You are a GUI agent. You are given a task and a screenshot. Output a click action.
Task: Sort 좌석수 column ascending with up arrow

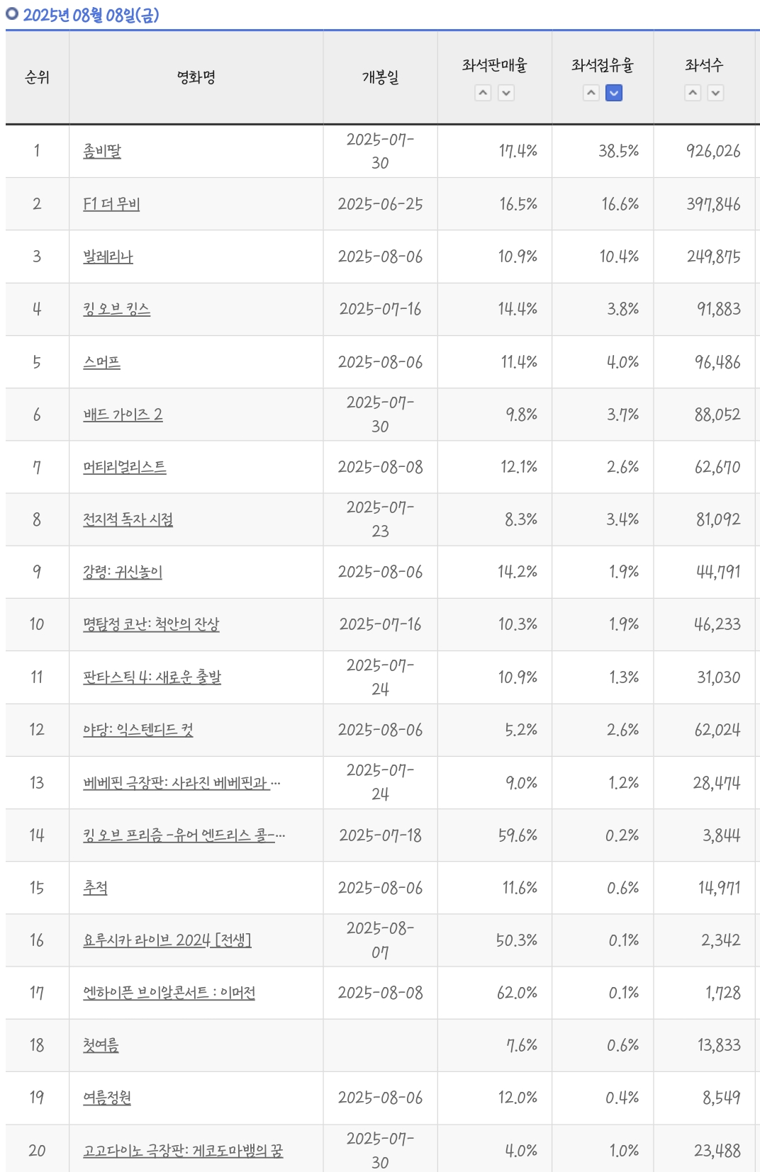693,93
